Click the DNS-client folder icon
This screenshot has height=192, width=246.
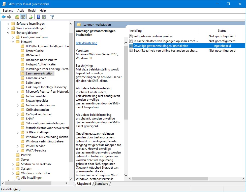click(23, 55)
